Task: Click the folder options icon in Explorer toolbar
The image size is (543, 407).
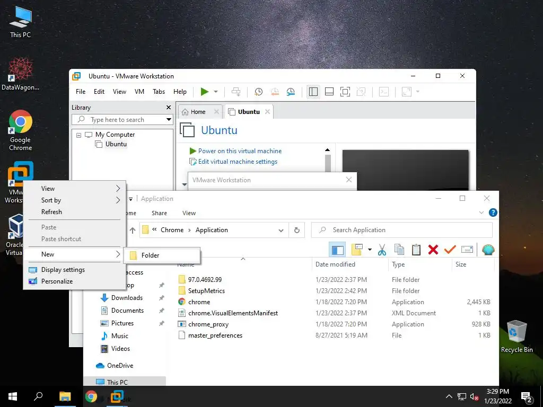Action: pyautogui.click(x=357, y=250)
